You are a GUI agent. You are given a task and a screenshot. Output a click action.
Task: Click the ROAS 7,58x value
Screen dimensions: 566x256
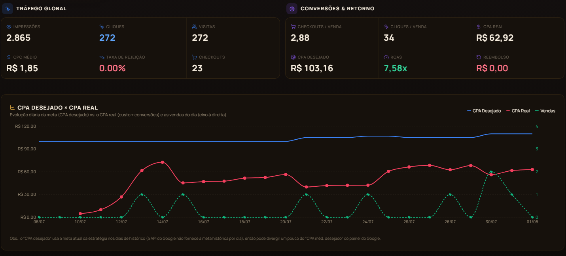[396, 68]
